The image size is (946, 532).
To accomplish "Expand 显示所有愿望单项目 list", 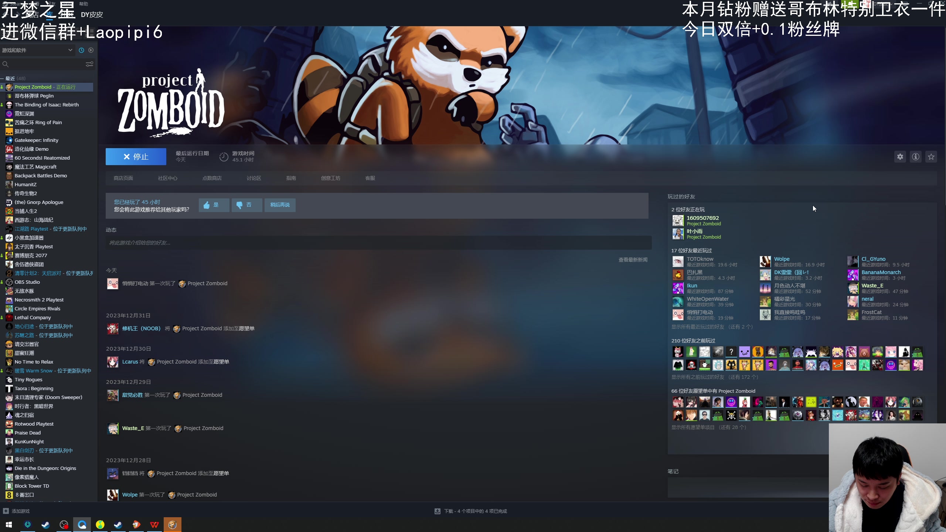I will tap(709, 427).
